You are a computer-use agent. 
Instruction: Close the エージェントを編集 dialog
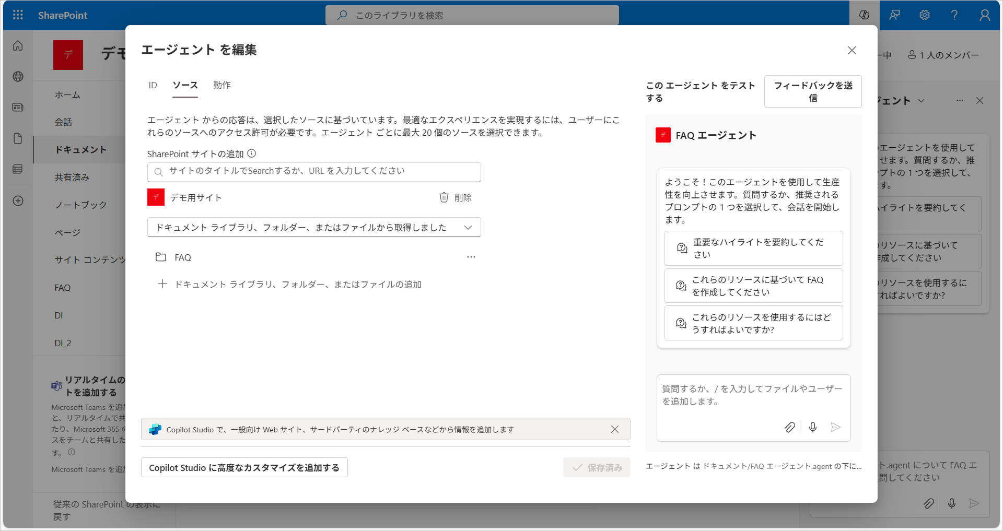pos(852,50)
